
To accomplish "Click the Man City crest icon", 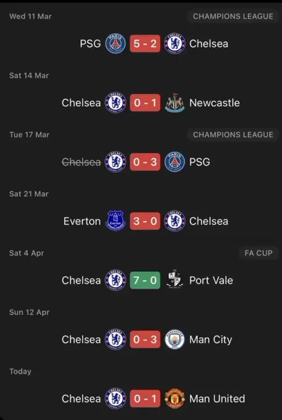I will coord(175,339).
